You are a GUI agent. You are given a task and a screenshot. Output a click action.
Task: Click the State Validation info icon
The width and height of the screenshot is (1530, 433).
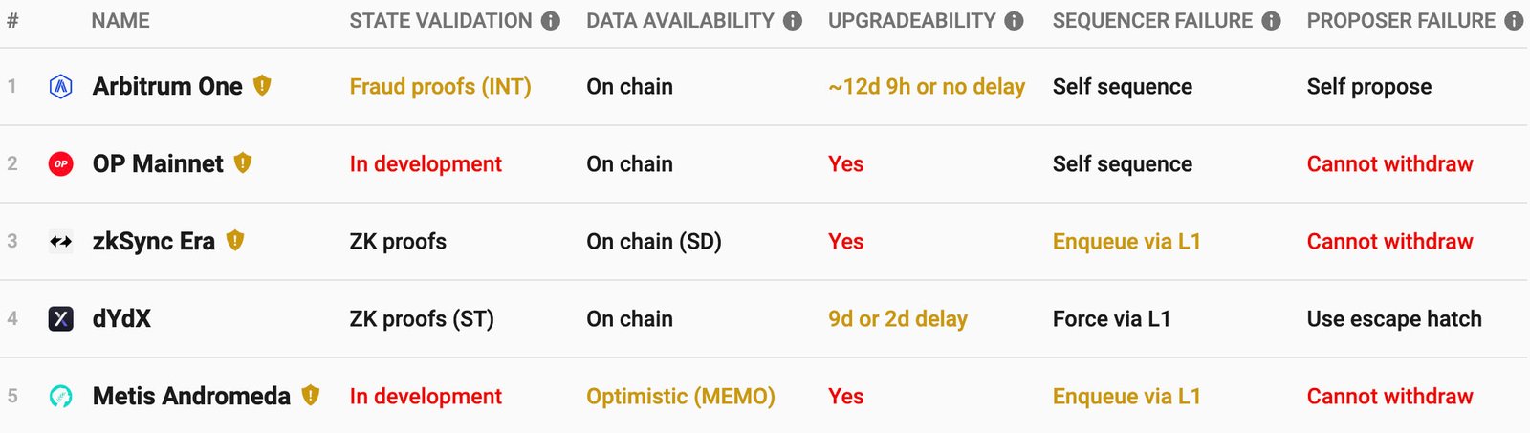(551, 21)
